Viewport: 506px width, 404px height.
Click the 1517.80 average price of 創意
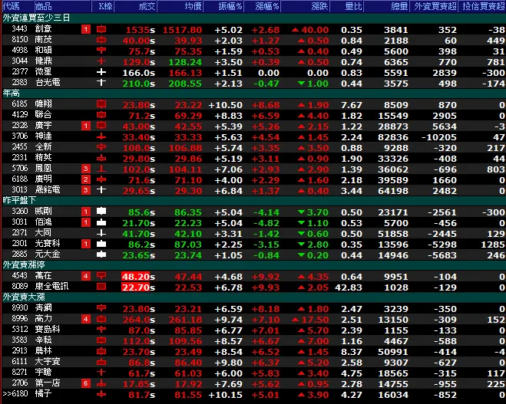click(x=182, y=30)
